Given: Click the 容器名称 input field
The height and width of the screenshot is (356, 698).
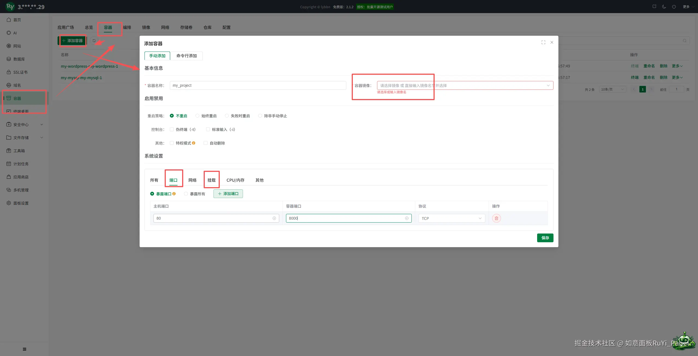Looking at the screenshot, I should coord(258,85).
